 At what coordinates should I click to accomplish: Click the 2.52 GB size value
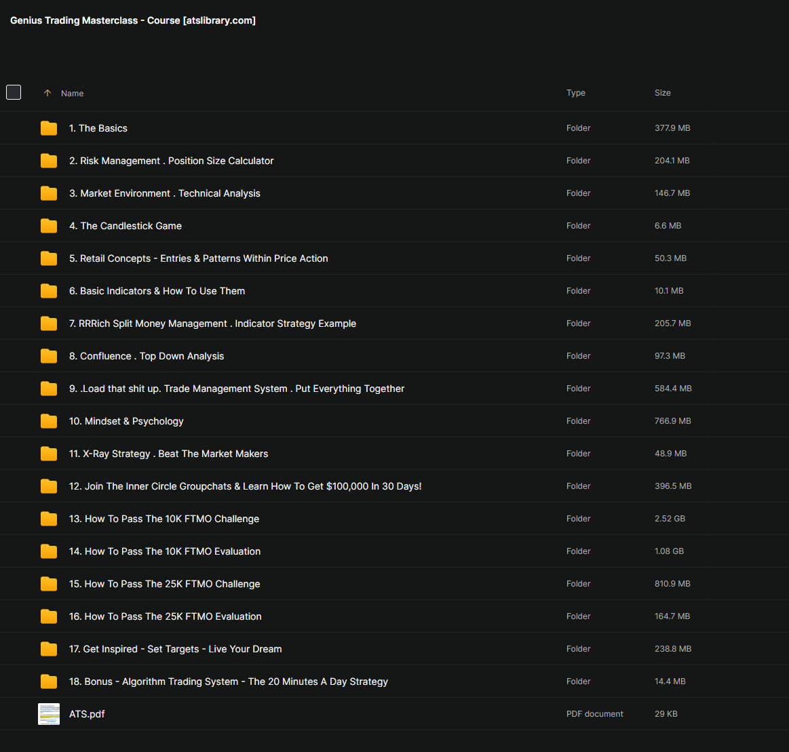pos(670,519)
